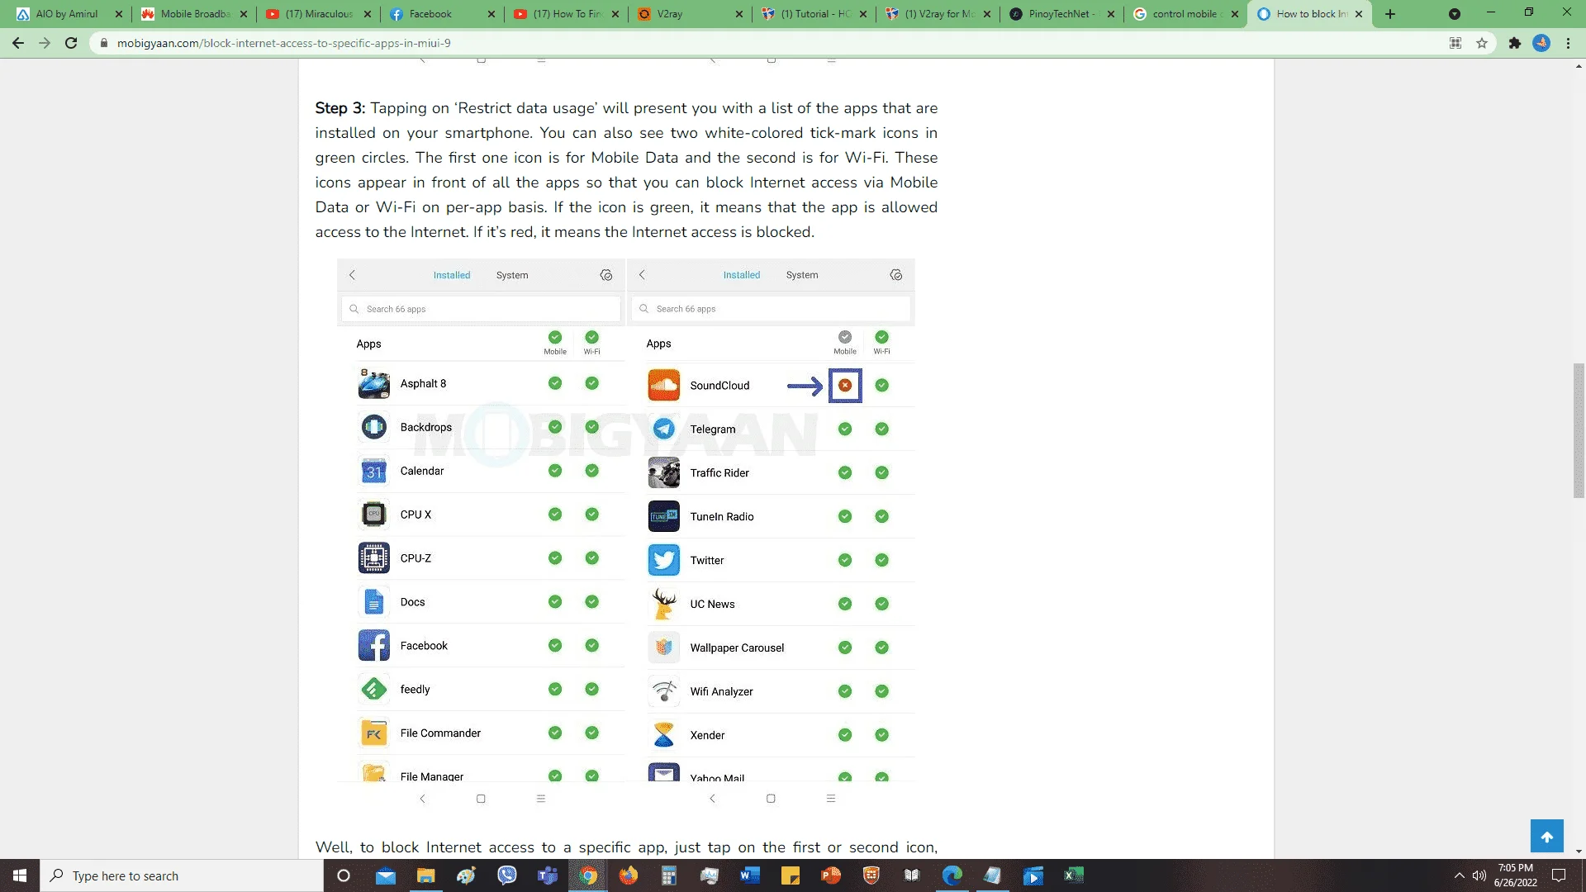The width and height of the screenshot is (1586, 892).
Task: Open the volume control in the tray
Action: point(1479,875)
